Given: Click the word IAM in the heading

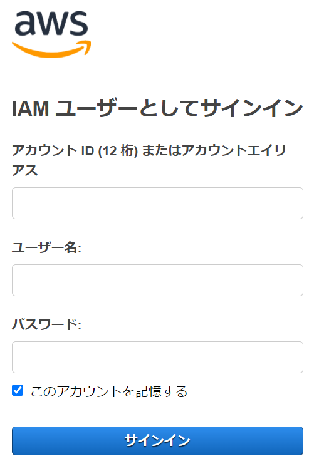Looking at the screenshot, I should 30,108.
